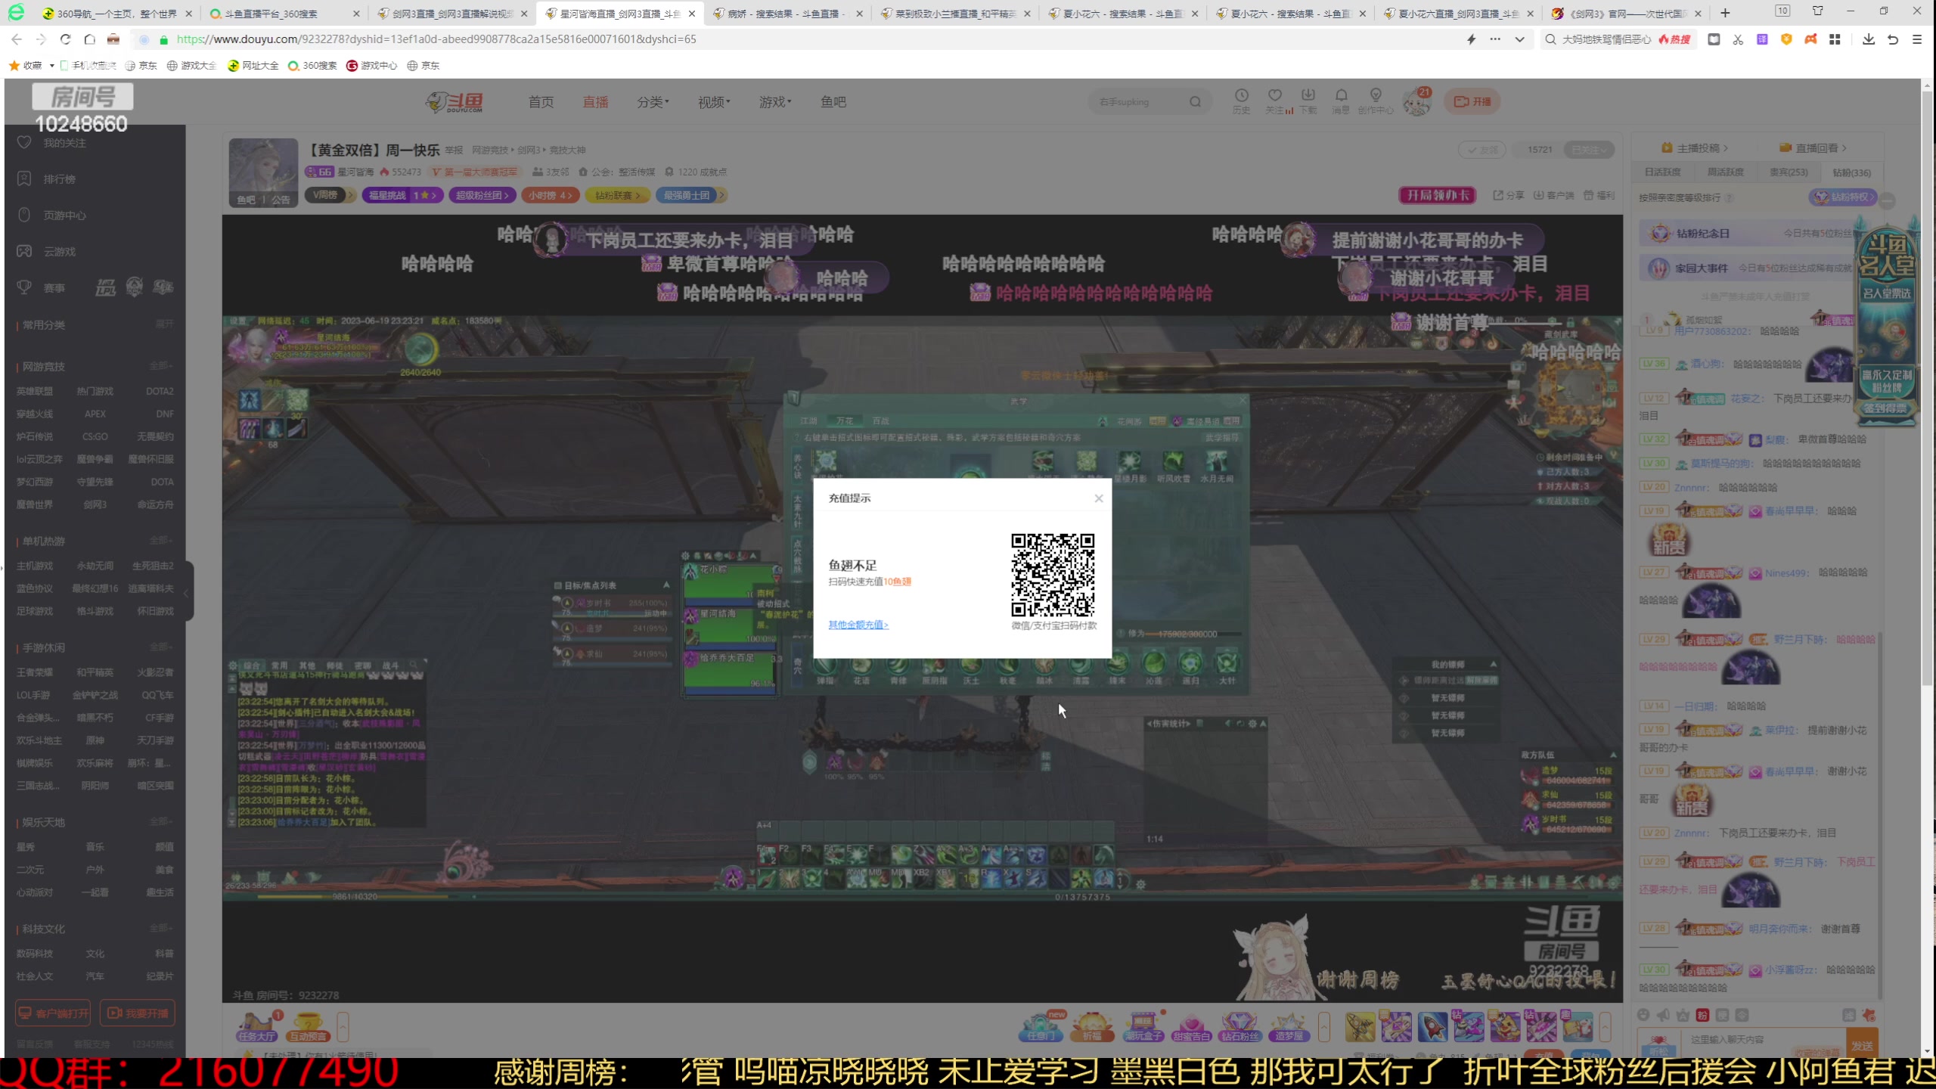1936x1089 pixels.
Task: Toggle the 已关注 follow button dropdown
Action: pos(1589,150)
